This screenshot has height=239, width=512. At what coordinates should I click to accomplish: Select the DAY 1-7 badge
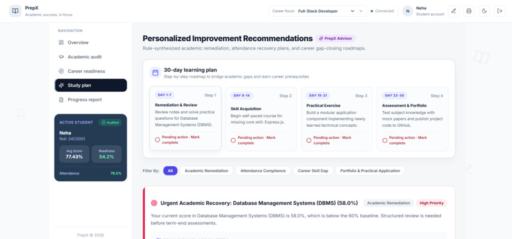165,95
